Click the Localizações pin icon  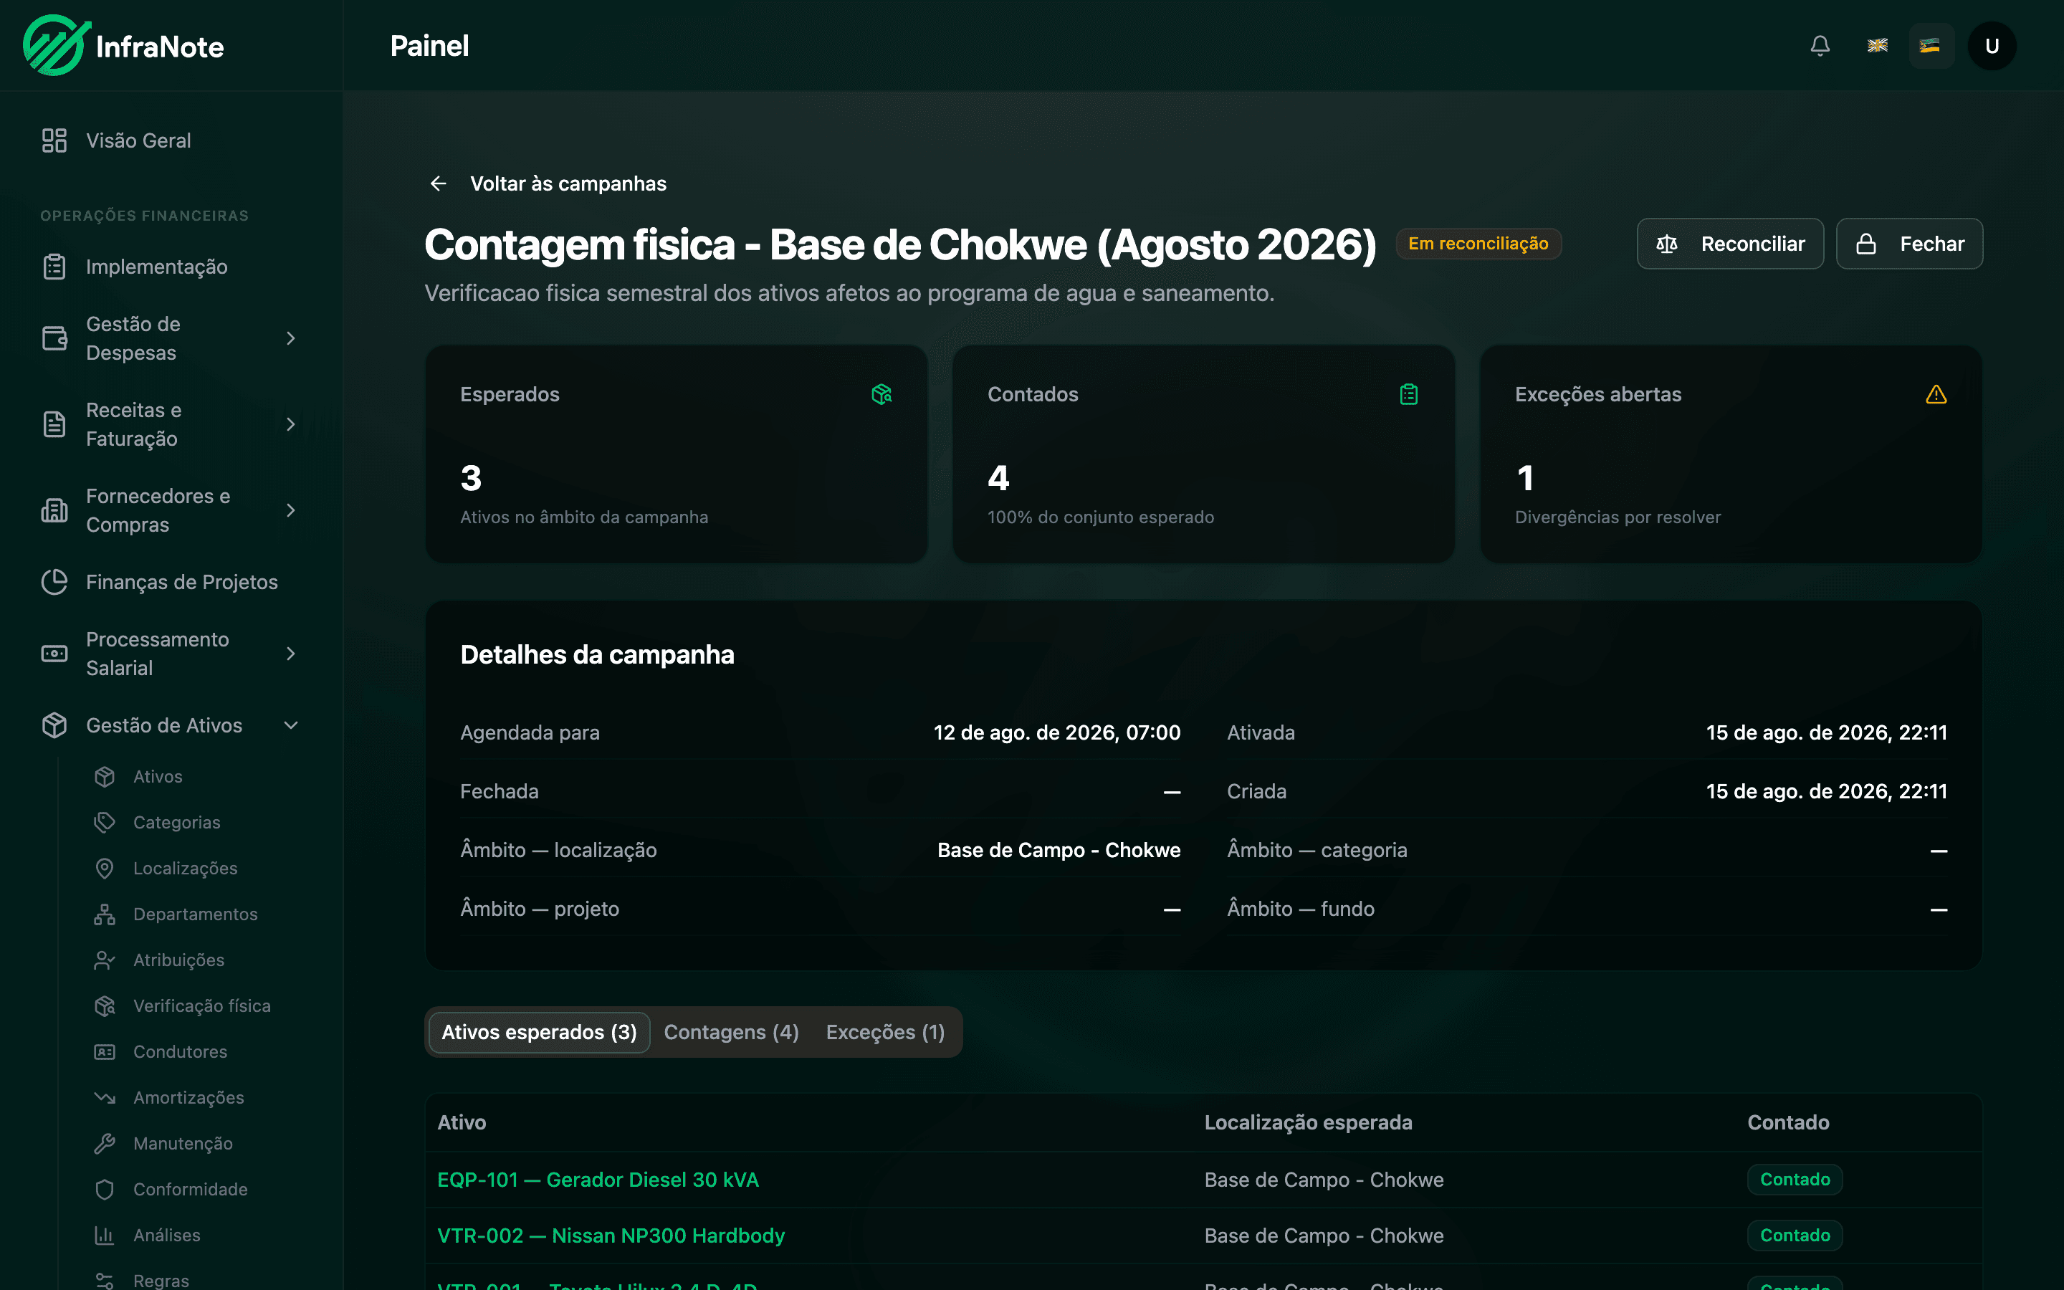(105, 869)
